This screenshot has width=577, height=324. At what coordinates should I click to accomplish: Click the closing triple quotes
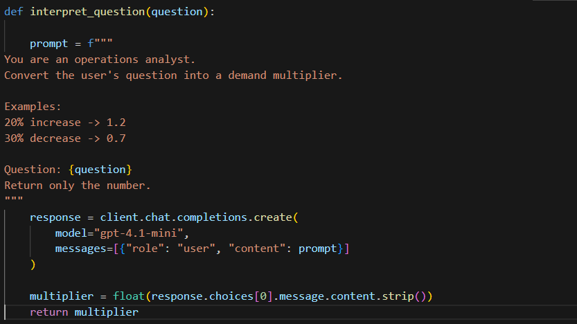[14, 199]
